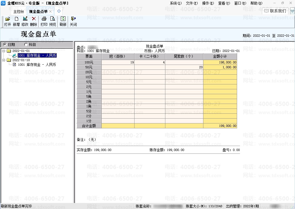Screen dimensions: 295x209
Task: Click the 1,000.00 subtotal cell
Action: point(220,67)
